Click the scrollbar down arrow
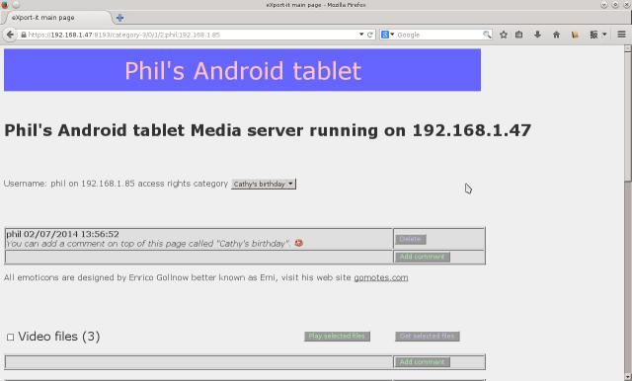Viewport: 632px width, 381px height. (628, 377)
